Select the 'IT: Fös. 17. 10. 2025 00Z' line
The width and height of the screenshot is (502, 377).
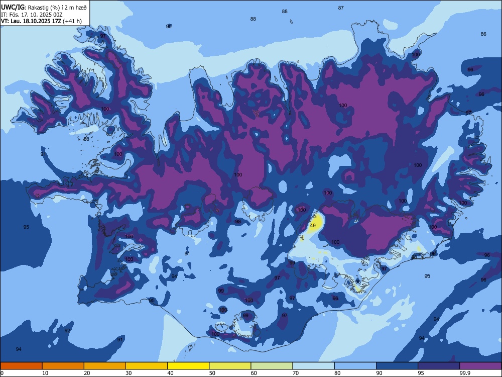tap(32, 15)
